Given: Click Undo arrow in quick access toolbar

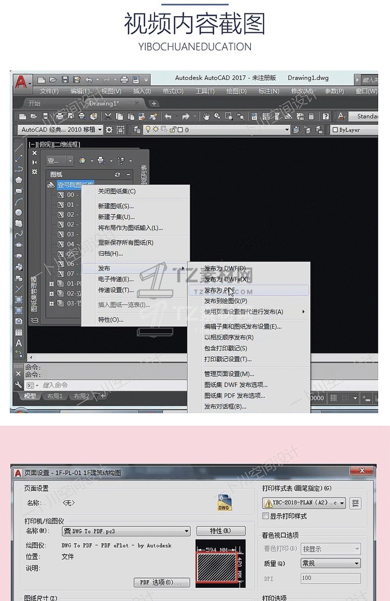Looking at the screenshot, I should [88, 80].
